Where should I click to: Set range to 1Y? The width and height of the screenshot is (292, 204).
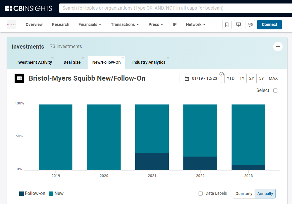(242, 79)
